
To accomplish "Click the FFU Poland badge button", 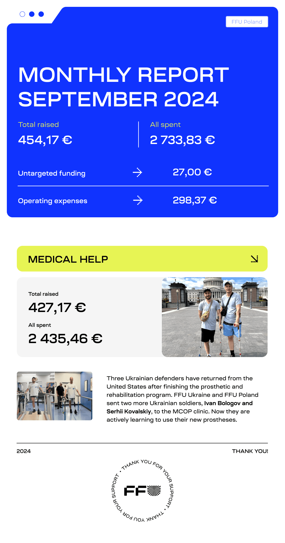I will coord(247,22).
